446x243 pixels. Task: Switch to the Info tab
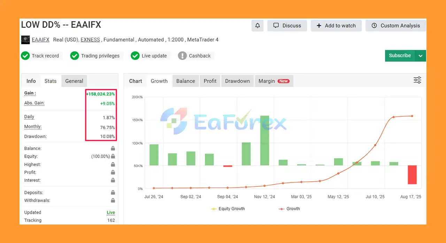[31, 81]
